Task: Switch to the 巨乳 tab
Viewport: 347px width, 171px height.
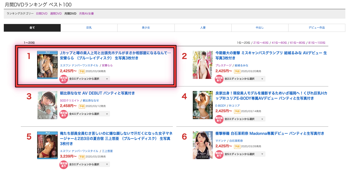Action: pos(89,28)
